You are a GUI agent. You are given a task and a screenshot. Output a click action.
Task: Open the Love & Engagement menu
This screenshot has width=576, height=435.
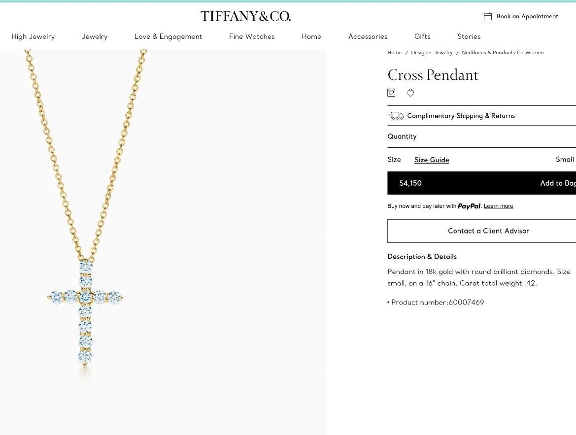click(168, 36)
